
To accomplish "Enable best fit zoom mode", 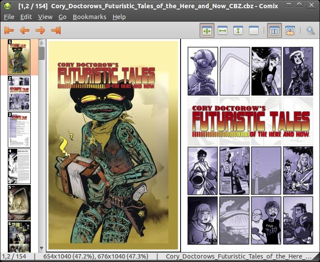I will (x=207, y=31).
